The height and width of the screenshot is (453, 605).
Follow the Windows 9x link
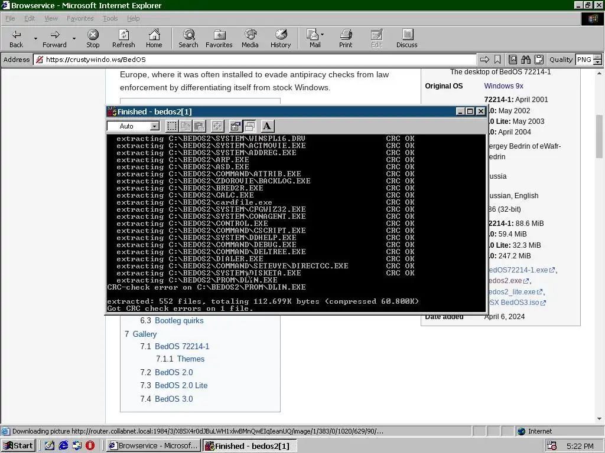tap(503, 86)
